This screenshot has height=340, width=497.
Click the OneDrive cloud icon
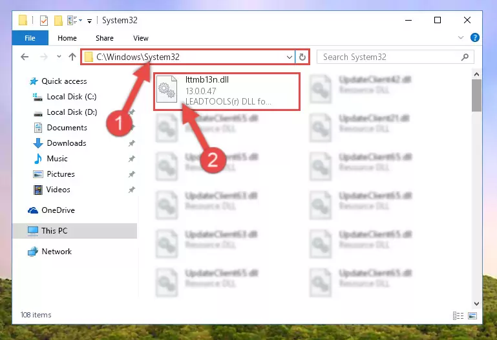(33, 210)
